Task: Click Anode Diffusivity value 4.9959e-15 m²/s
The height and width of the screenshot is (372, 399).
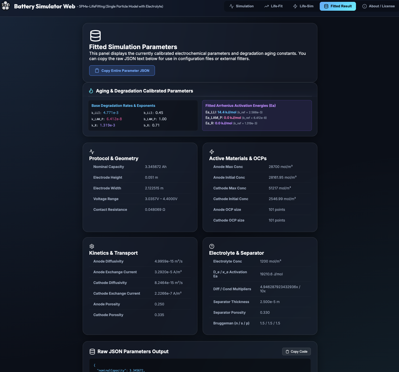Action: click(x=168, y=261)
